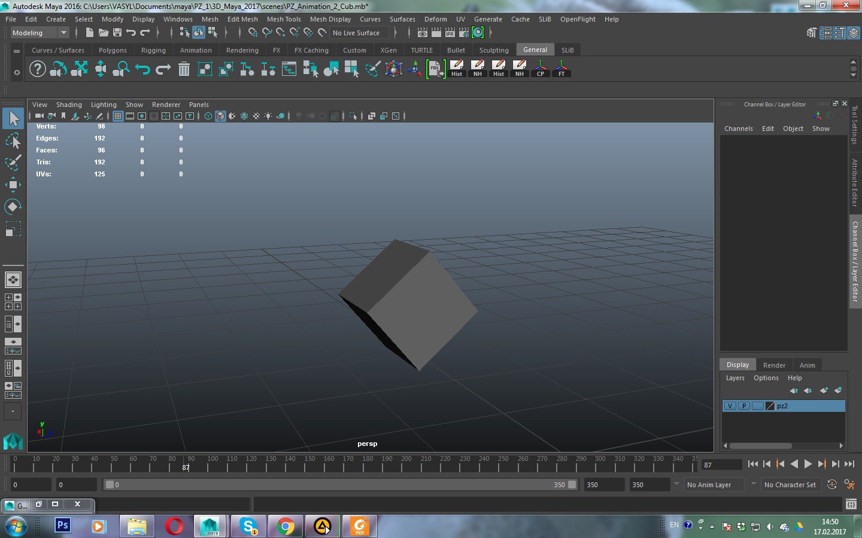Click the Delete trash can shelf icon

184,69
